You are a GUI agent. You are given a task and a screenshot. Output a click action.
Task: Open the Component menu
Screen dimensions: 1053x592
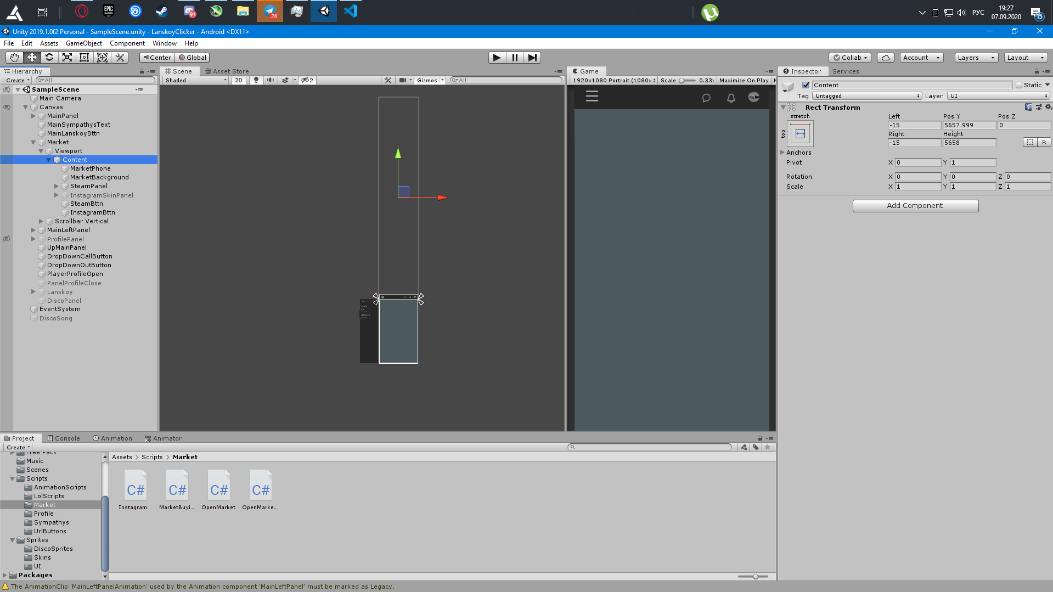coord(127,43)
